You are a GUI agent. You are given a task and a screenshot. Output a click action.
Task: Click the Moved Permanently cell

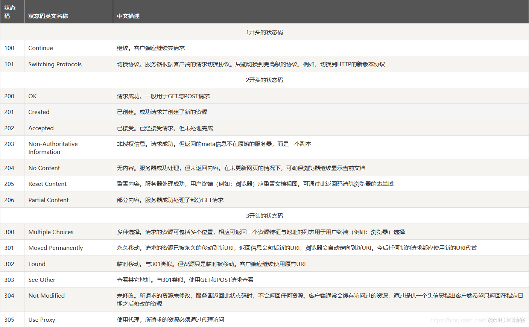(x=68, y=248)
